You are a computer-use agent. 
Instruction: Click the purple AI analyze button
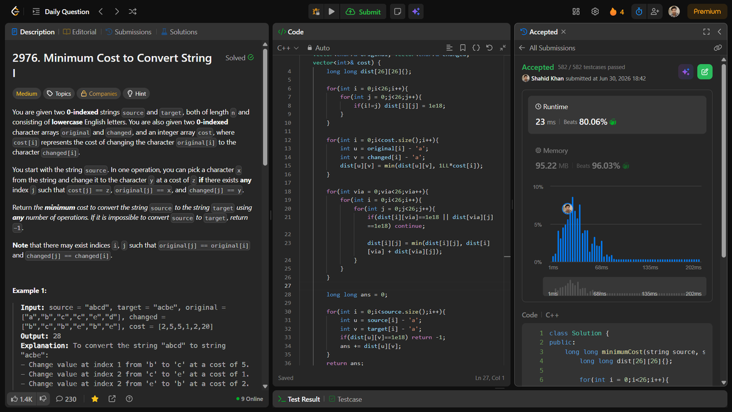coord(686,72)
